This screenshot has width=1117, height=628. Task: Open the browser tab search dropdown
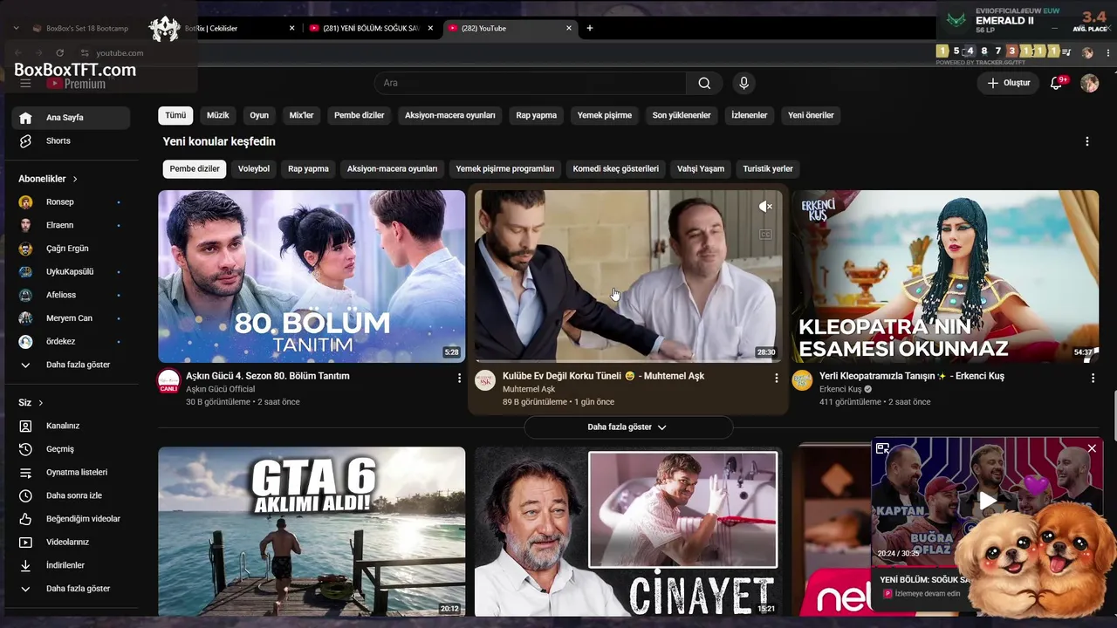[x=16, y=28]
